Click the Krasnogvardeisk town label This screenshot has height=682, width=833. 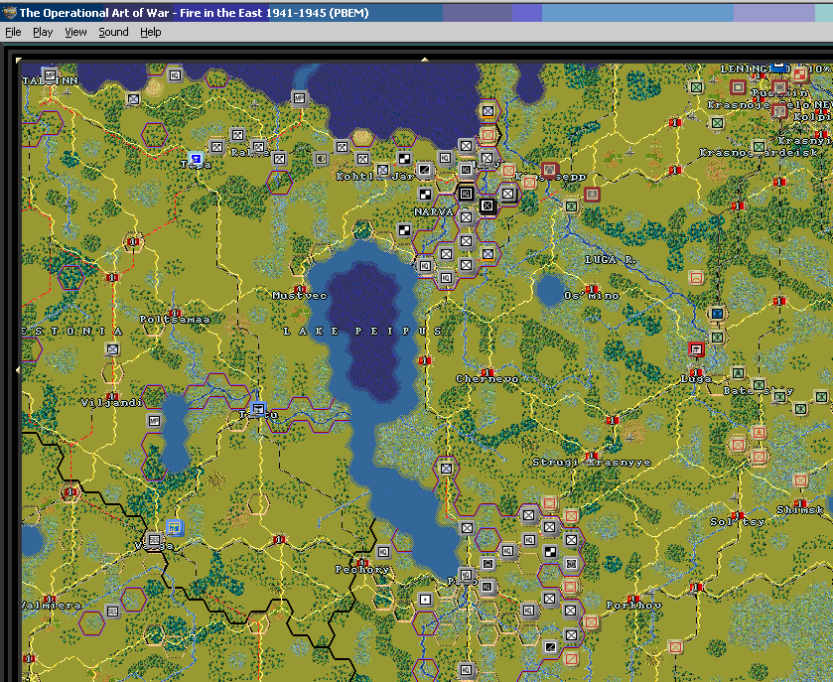coord(759,153)
